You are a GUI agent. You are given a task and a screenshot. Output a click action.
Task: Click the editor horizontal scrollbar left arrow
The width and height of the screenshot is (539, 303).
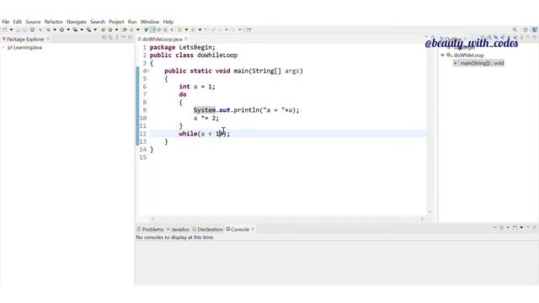point(153,219)
